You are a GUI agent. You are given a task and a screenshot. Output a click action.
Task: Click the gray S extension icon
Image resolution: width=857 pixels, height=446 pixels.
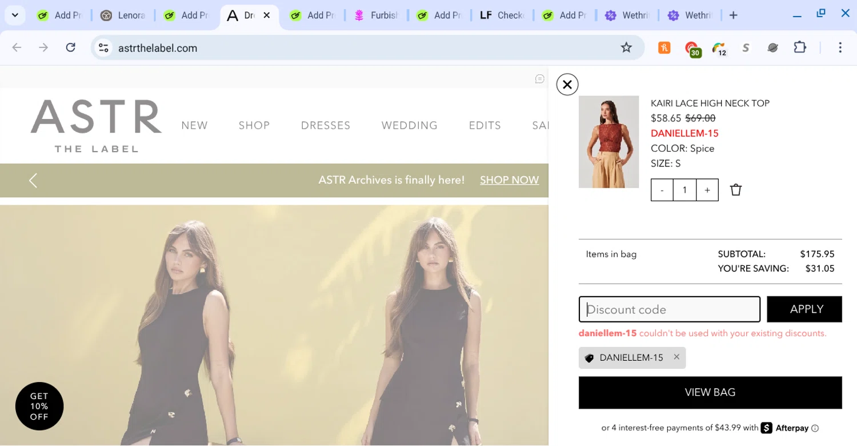pyautogui.click(x=746, y=48)
